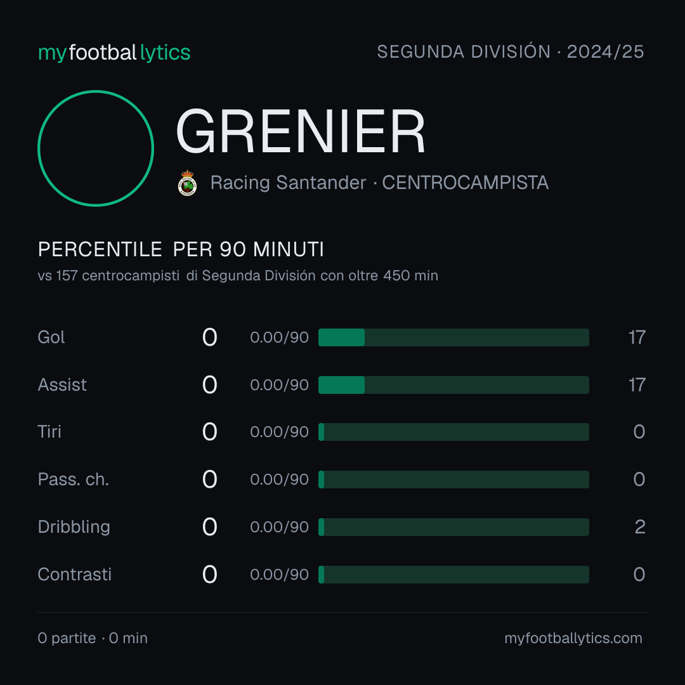Select the GRENIER player name heading
Viewport: 685px width, 685px height.
(301, 131)
